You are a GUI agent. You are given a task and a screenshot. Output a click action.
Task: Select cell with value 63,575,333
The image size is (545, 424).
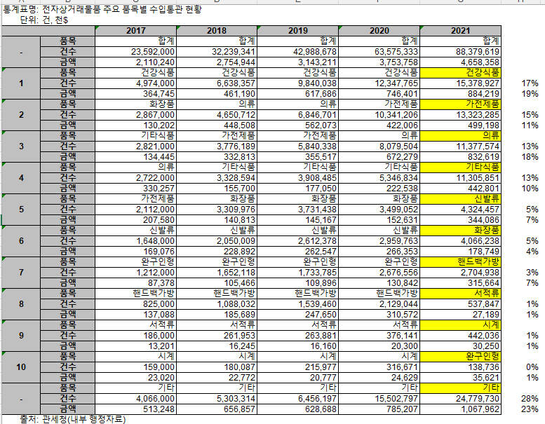click(x=379, y=52)
